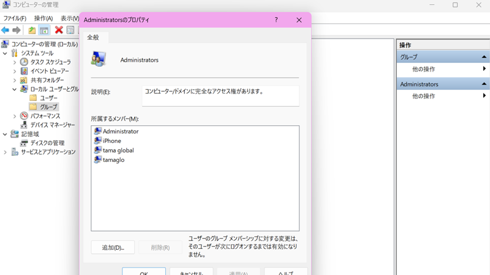Select iPhone in the members list
Viewport: 490px width, 275px height.
click(x=112, y=141)
